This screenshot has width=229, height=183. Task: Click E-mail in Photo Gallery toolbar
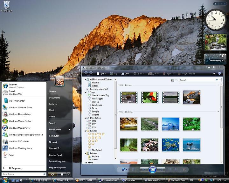pyautogui.click(x=153, y=74)
